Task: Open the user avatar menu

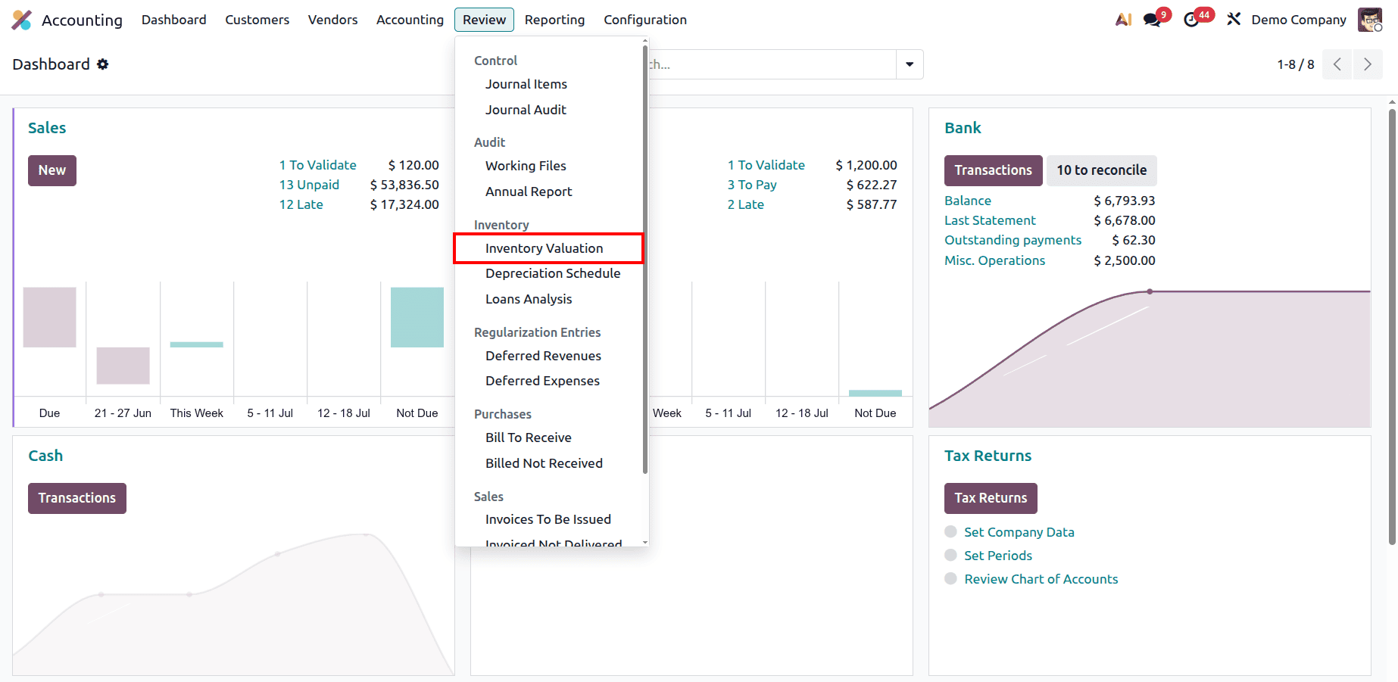Action: tap(1370, 20)
